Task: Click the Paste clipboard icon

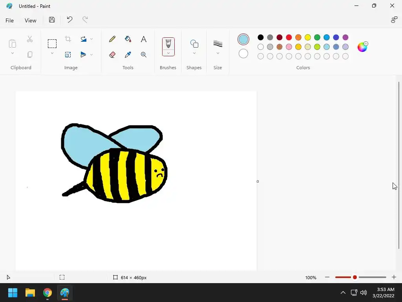Action: 12,44
